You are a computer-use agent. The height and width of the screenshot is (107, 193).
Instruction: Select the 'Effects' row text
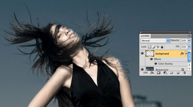tap(157, 59)
